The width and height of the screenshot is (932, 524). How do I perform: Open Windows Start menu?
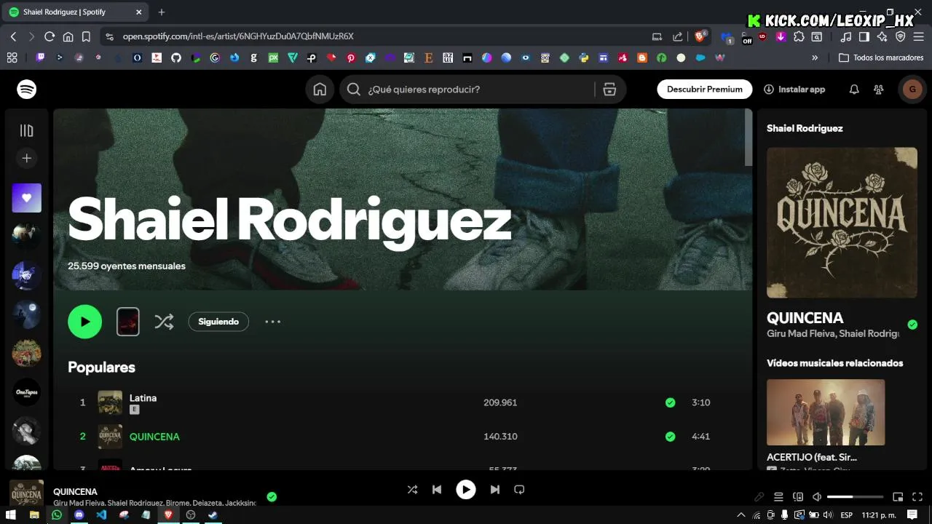click(x=11, y=515)
